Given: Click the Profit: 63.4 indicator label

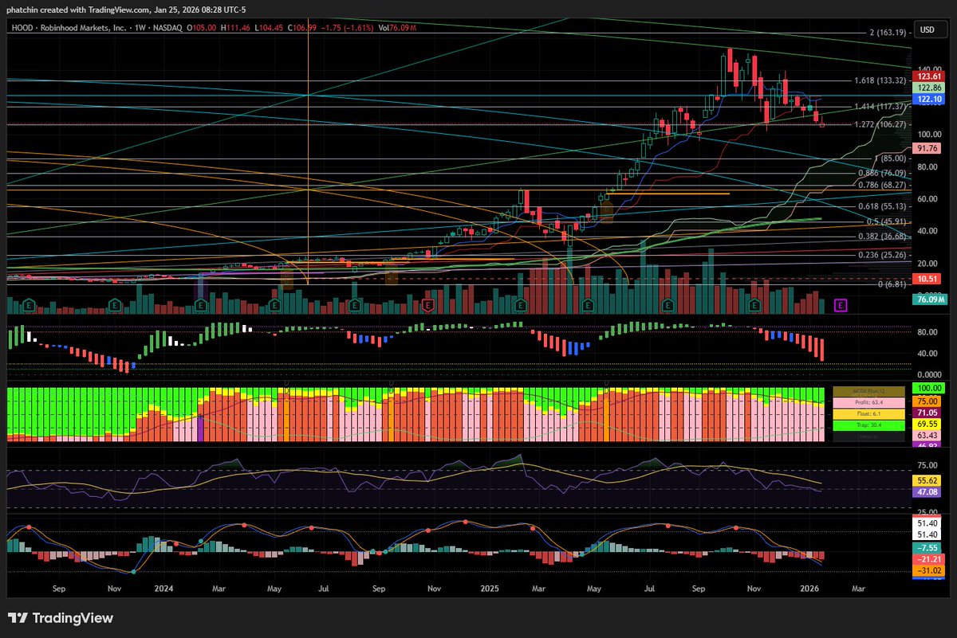Looking at the screenshot, I should [868, 404].
